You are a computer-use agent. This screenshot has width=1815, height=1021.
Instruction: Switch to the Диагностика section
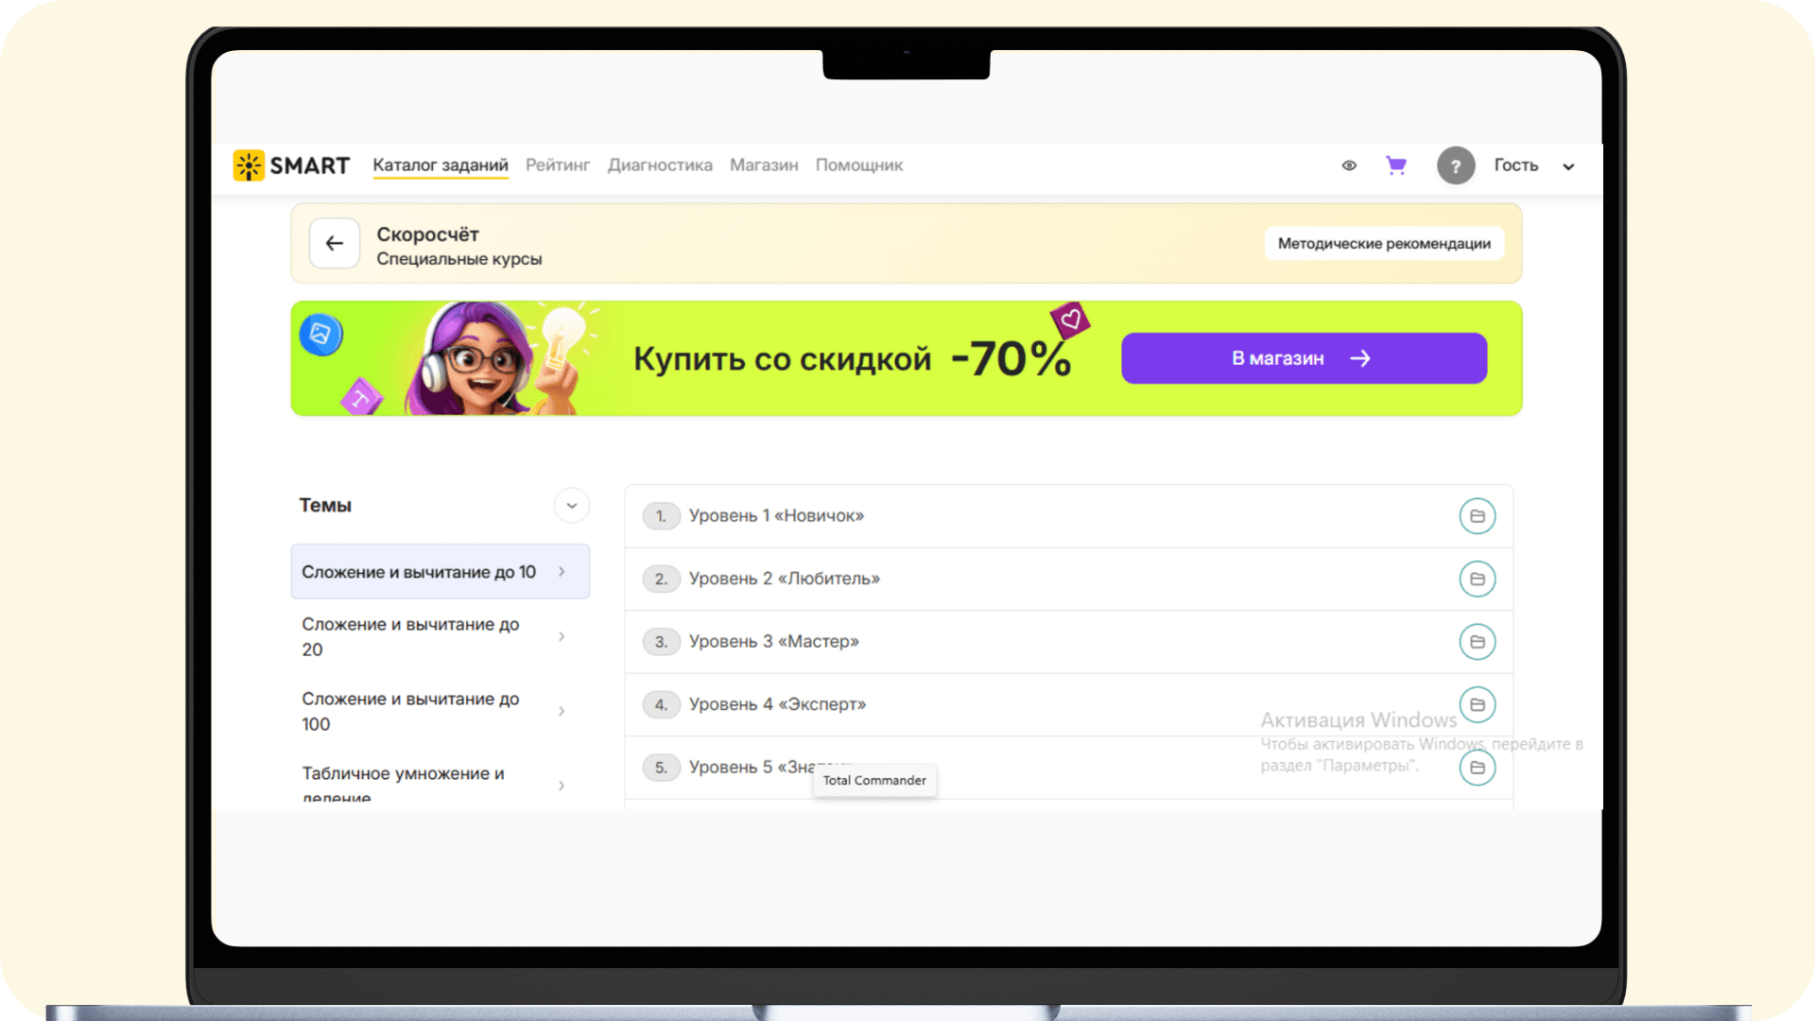(659, 165)
